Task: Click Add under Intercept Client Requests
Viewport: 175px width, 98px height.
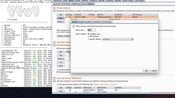Action: tap(61, 52)
